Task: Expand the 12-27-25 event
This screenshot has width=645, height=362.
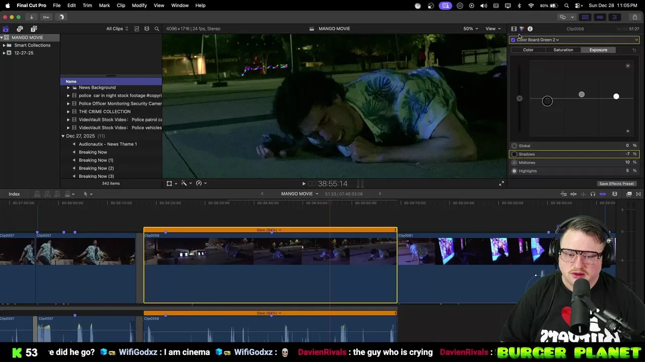Action: click(x=4, y=53)
